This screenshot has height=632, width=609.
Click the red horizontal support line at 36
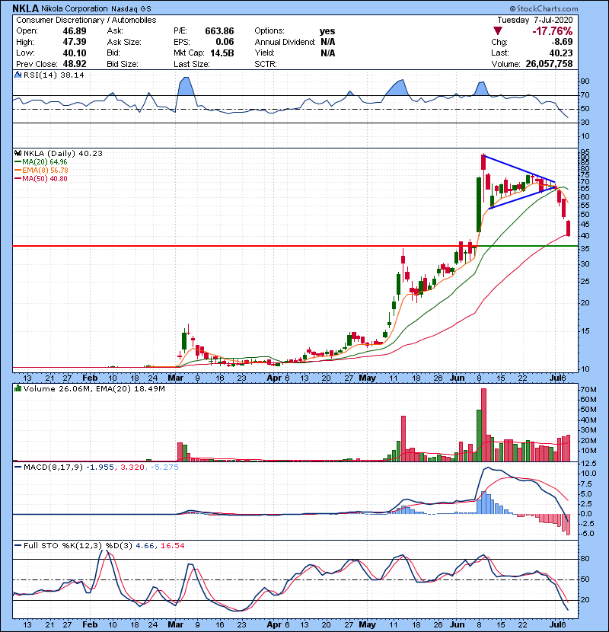coord(244,245)
